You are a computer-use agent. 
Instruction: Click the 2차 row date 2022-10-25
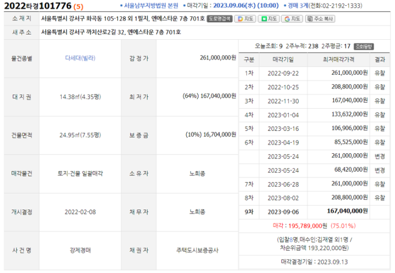283,87
